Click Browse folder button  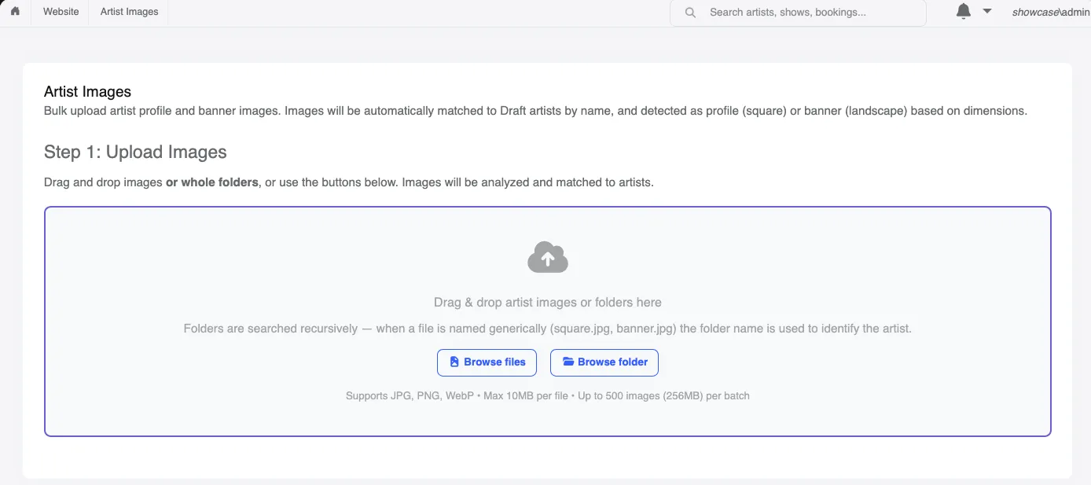[604, 362]
